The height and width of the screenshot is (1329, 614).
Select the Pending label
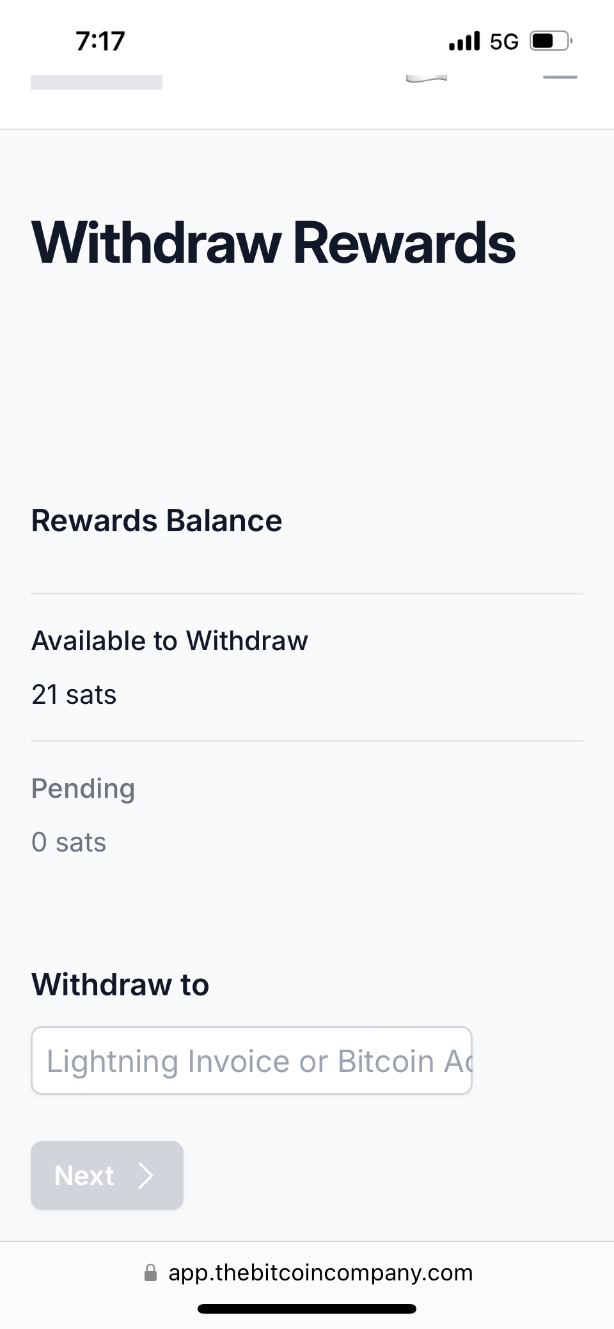coord(83,788)
